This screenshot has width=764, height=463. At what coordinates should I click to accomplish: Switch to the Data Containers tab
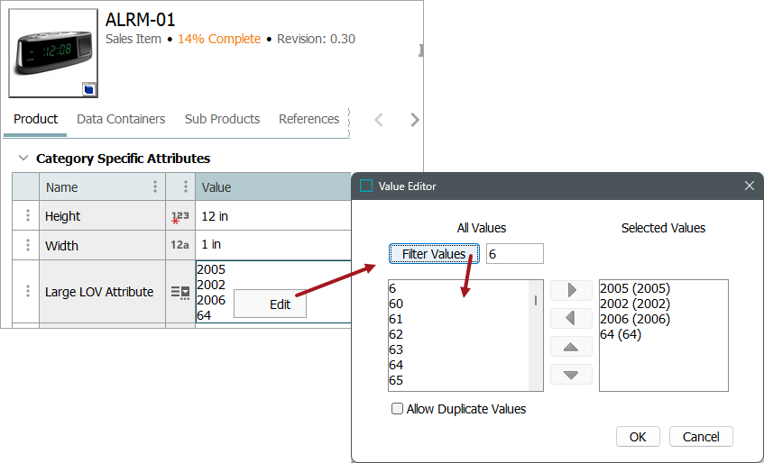click(121, 119)
